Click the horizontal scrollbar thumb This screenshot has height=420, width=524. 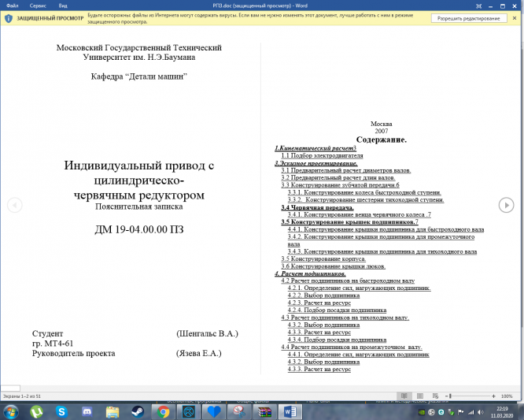pyautogui.click(x=10, y=388)
